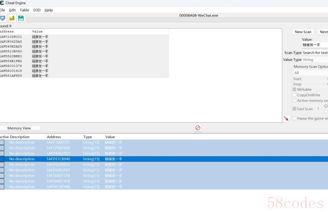Click address list Description column header
This screenshot has width=328, height=212.
(20, 137)
